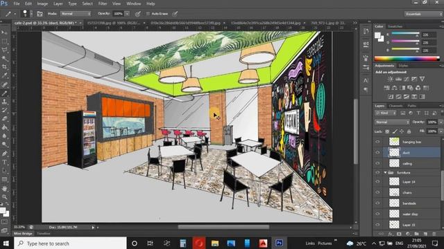Screen dimensions: 444x249
Task: Open File Explorer from the taskbar
Action: [215, 243]
